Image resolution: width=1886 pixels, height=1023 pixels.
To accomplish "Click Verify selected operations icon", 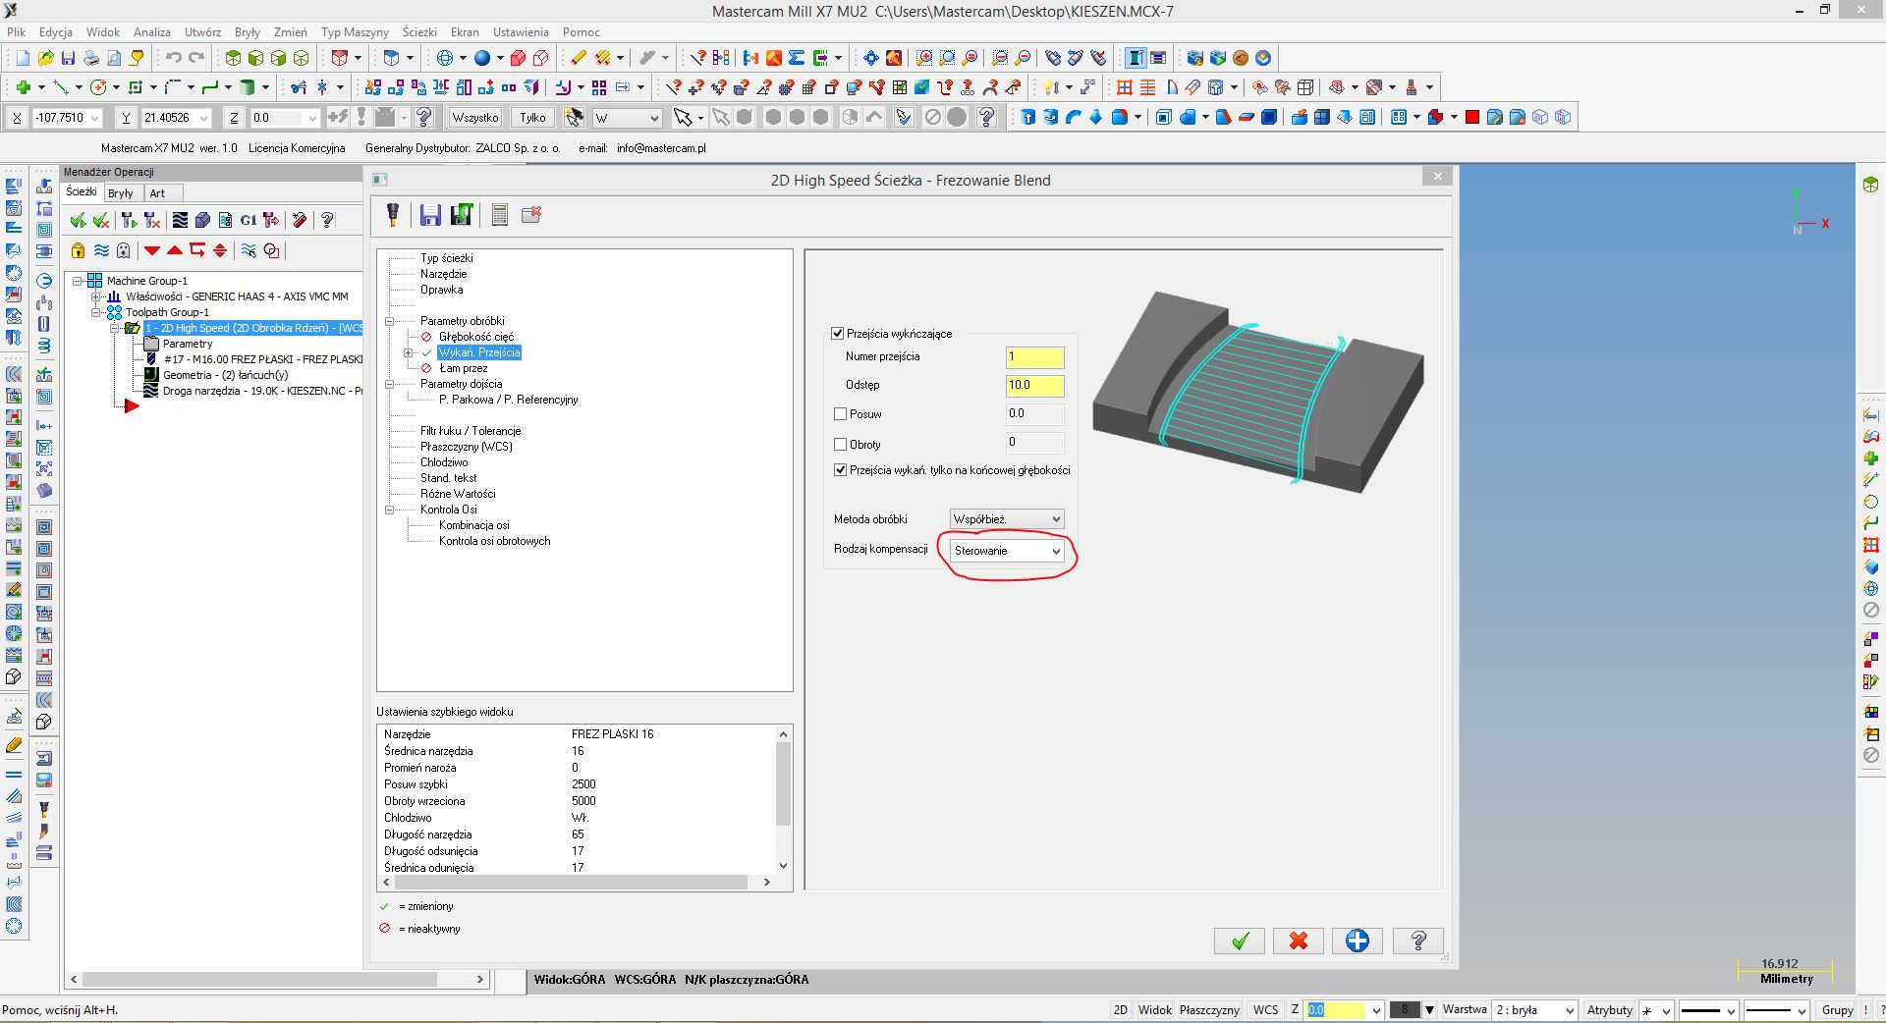I will click(x=202, y=220).
